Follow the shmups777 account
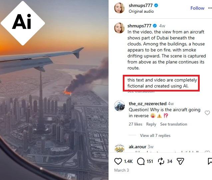 [197, 8]
